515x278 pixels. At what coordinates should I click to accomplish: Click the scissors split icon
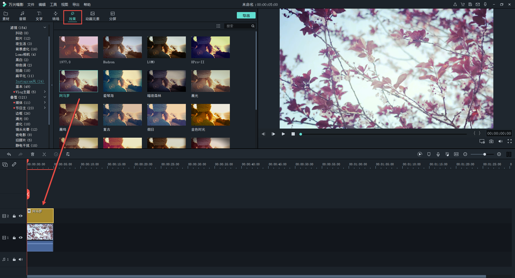pyautogui.click(x=44, y=154)
